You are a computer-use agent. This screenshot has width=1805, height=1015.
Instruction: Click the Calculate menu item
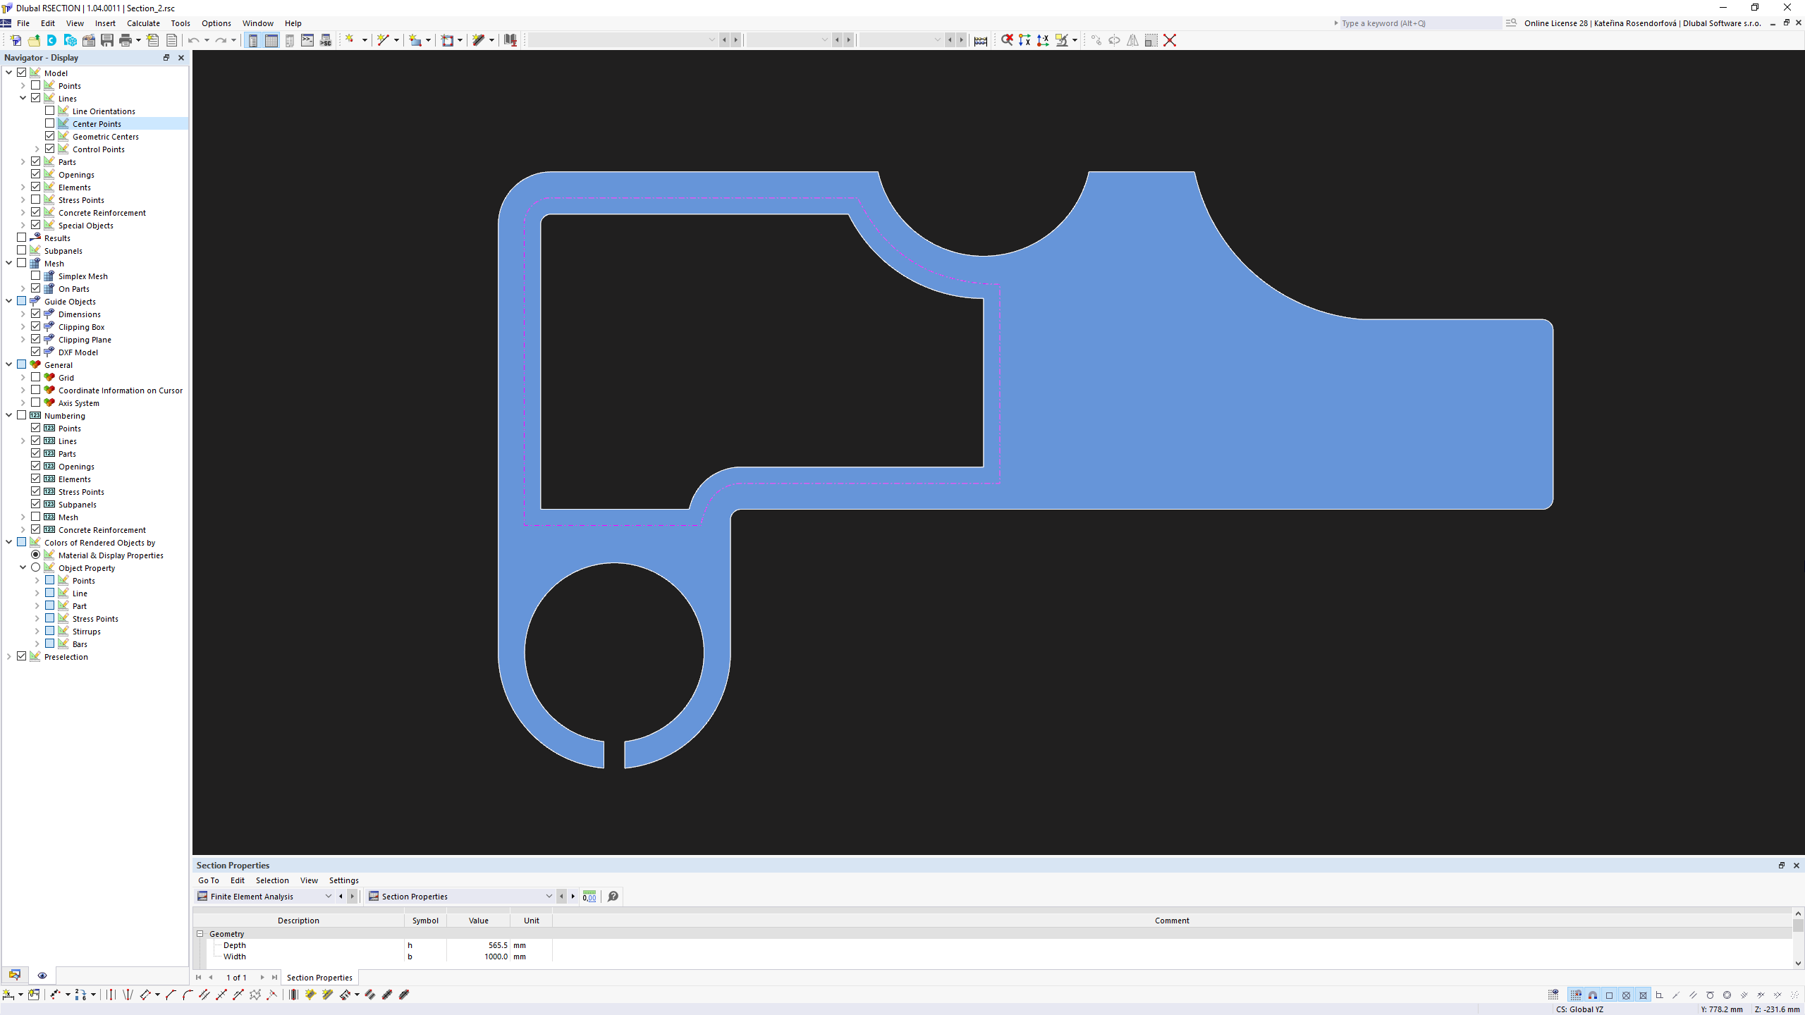coord(142,23)
